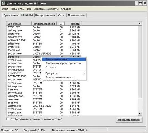The width and height of the screenshot is (148, 133).
Task: Select the winlogon.exe process row
Action: click(x=44, y=96)
